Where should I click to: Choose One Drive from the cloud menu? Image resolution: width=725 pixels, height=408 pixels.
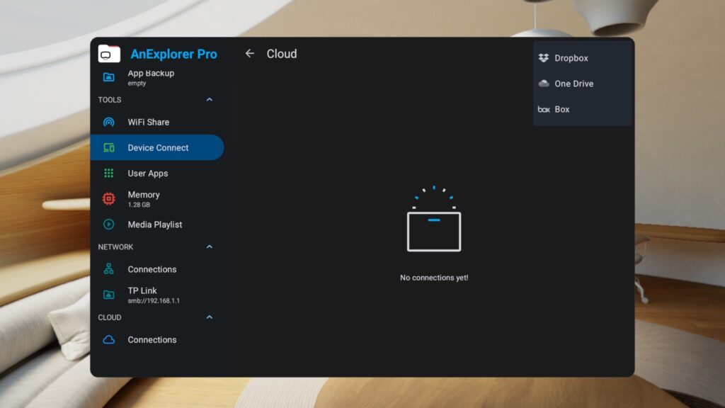point(573,84)
